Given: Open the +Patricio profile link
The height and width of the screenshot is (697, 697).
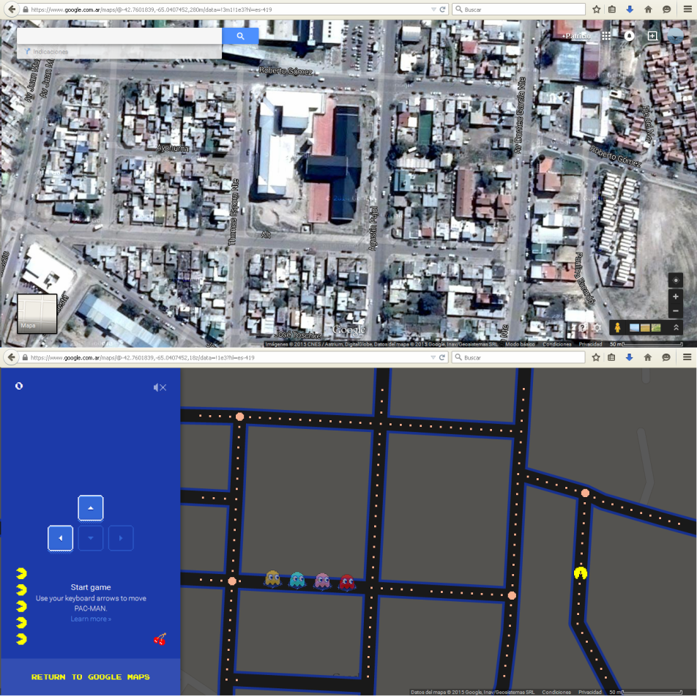Looking at the screenshot, I should (576, 36).
